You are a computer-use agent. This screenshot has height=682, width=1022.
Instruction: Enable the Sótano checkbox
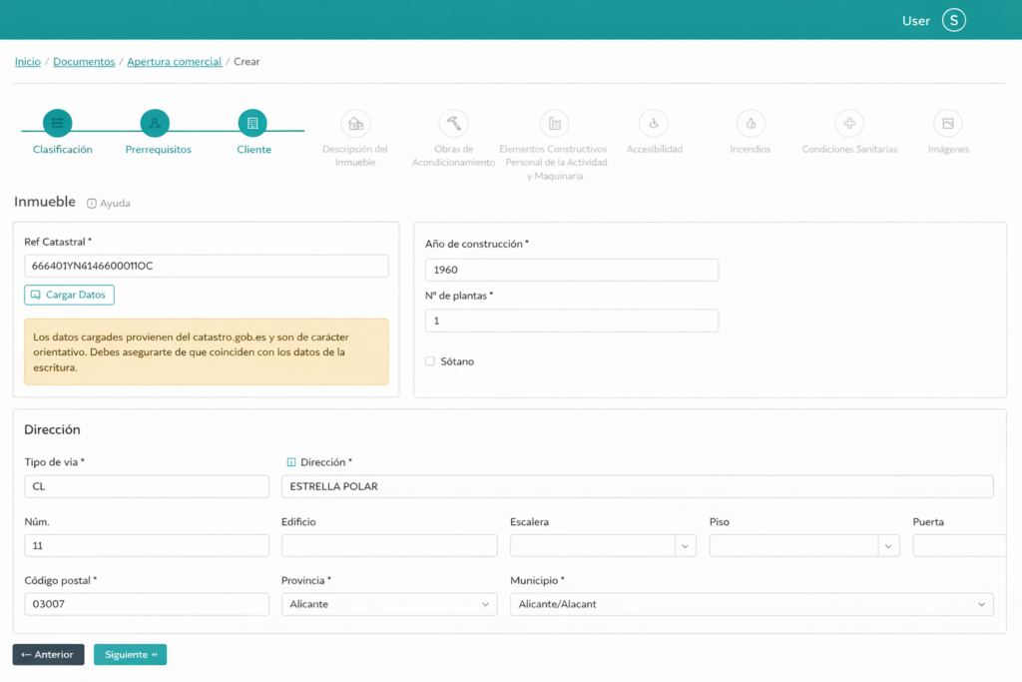430,361
